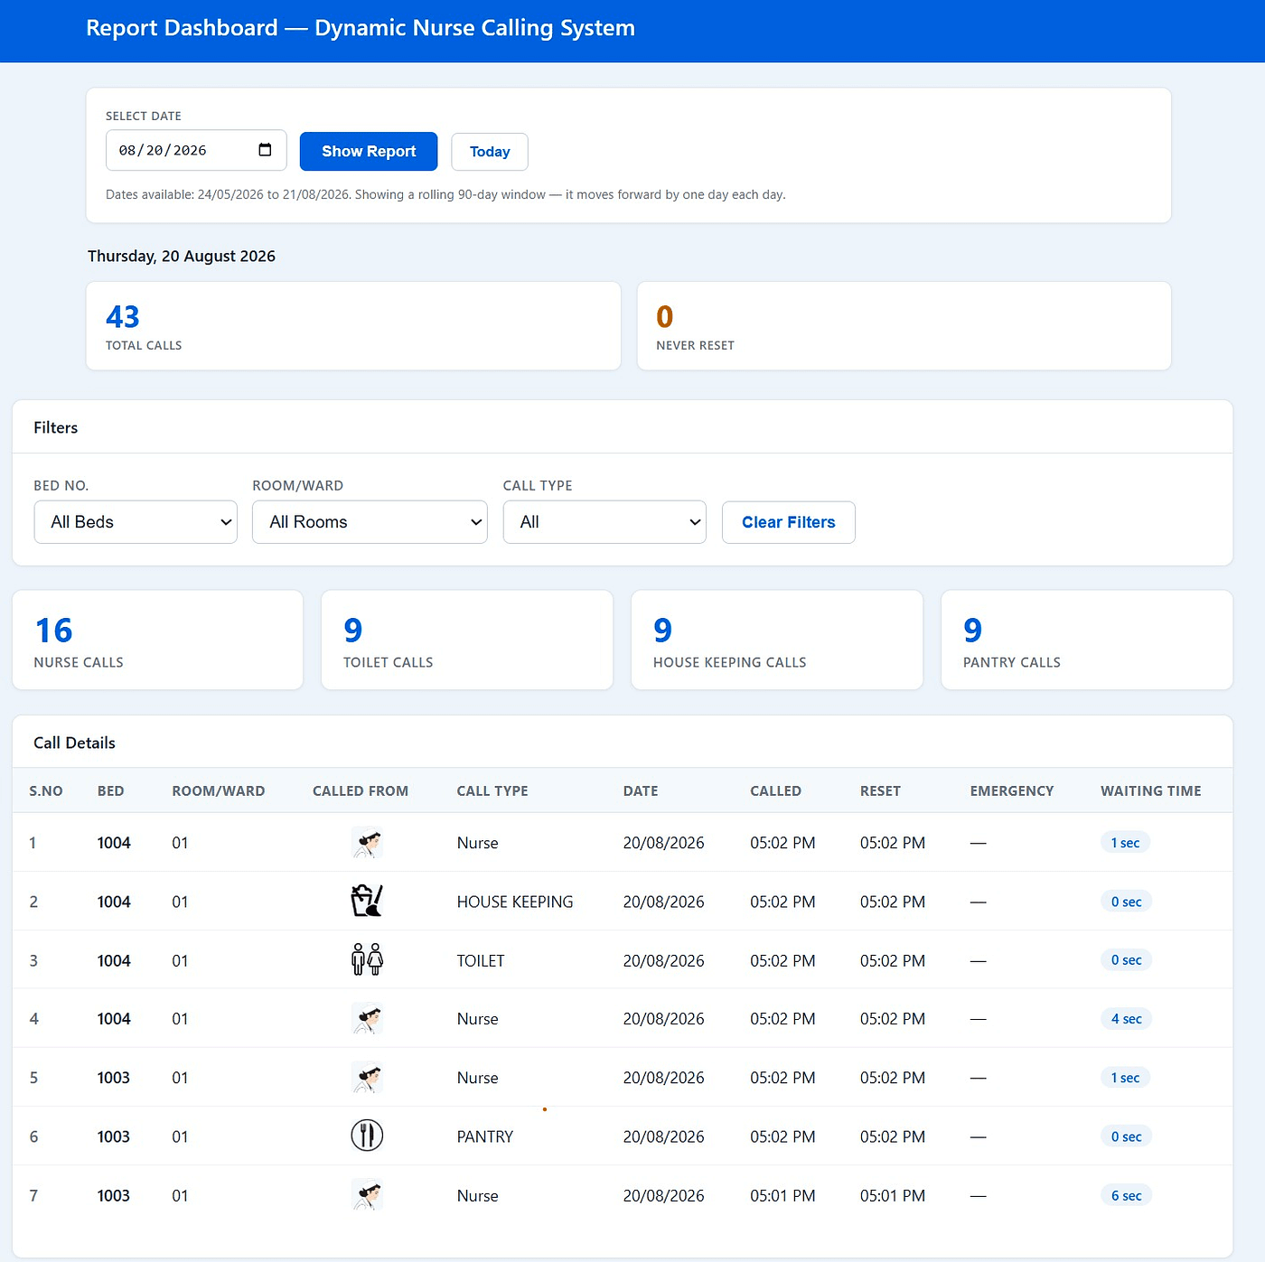Click the Report Dashboard page title
Screen dimensions: 1265x1262
[x=361, y=28]
